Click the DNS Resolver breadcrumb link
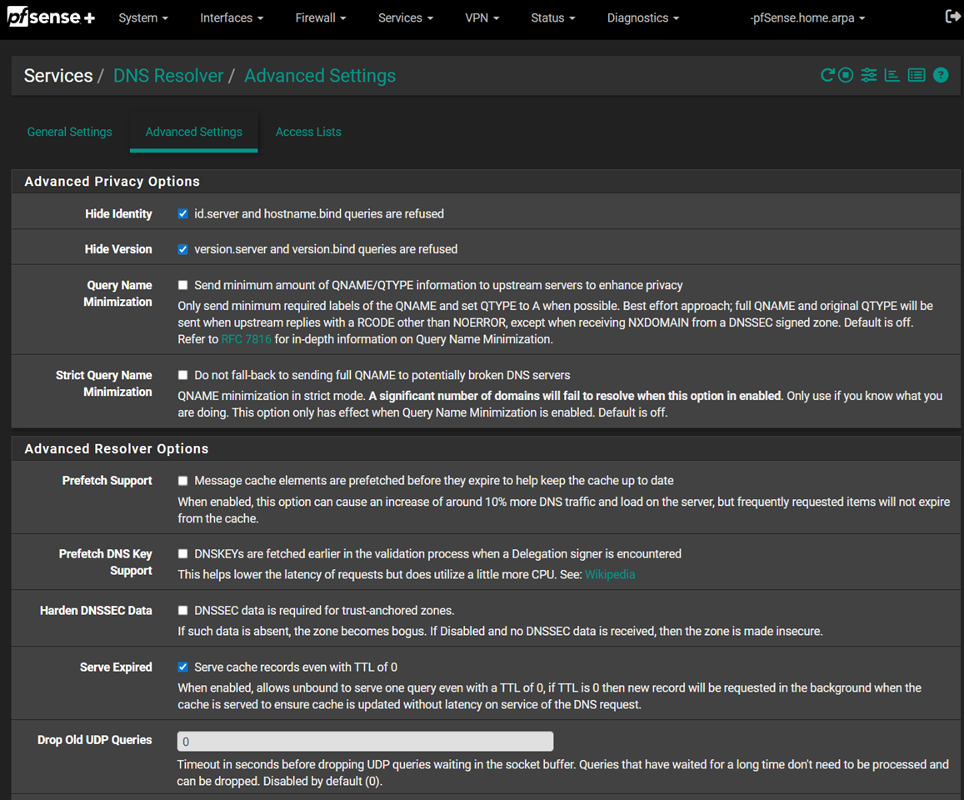This screenshot has width=964, height=800. point(167,76)
